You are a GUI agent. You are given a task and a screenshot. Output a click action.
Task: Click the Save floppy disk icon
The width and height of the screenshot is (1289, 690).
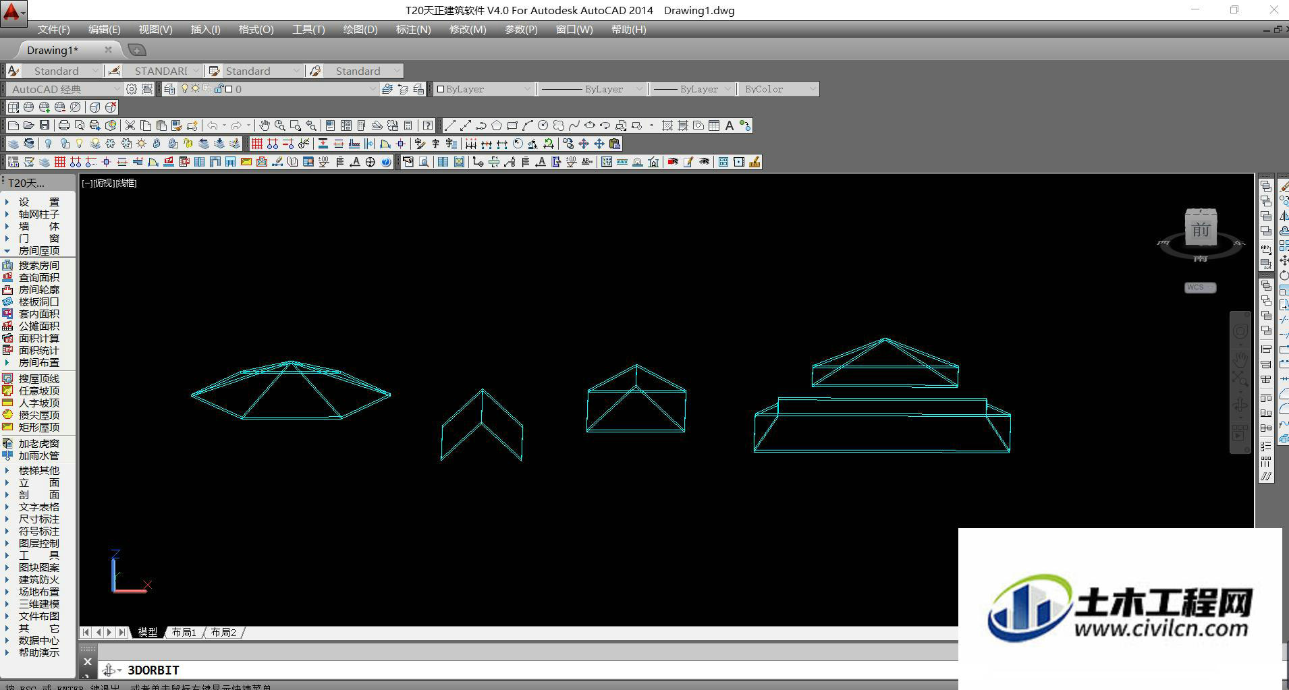click(x=45, y=125)
